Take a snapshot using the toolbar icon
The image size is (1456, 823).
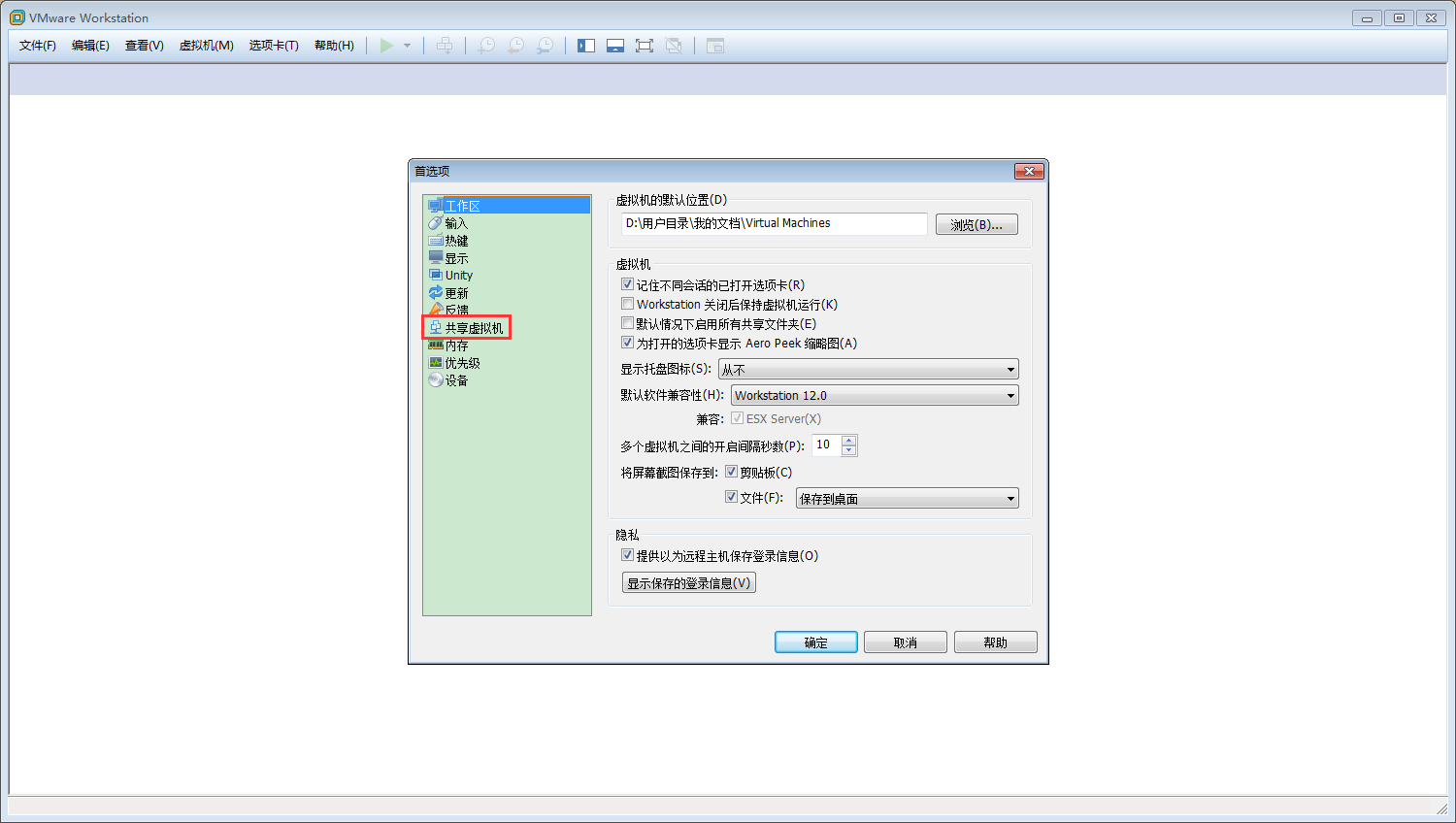485,45
